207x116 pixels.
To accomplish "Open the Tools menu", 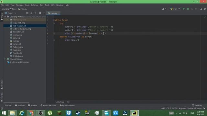I will pyautogui.click(x=47, y=5).
